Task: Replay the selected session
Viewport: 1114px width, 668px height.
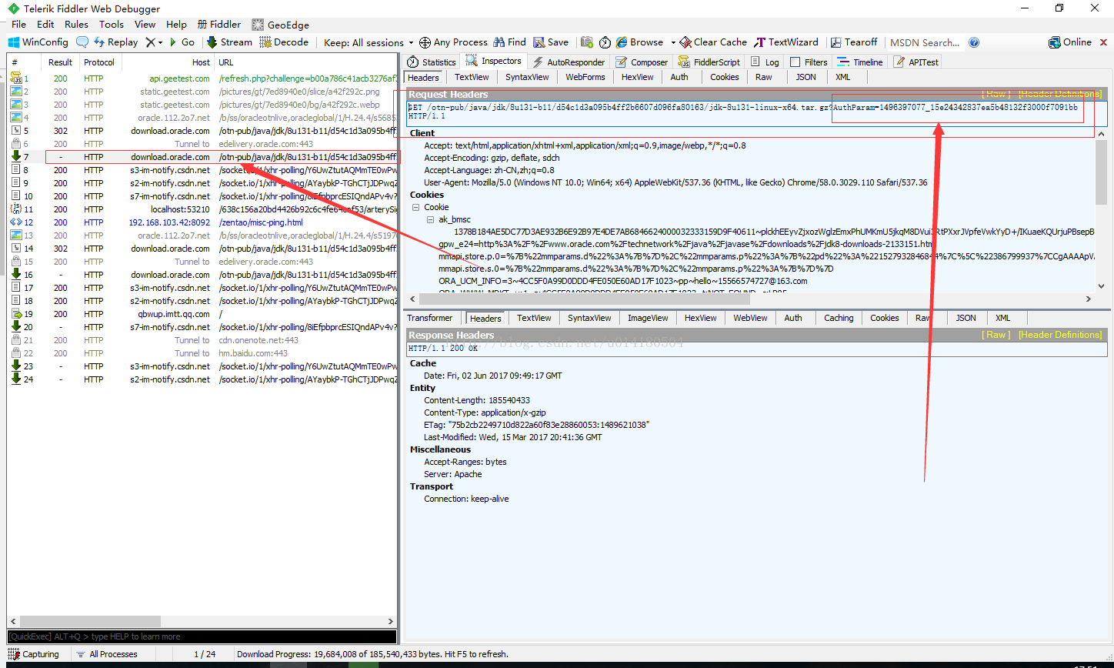Action: coord(116,42)
